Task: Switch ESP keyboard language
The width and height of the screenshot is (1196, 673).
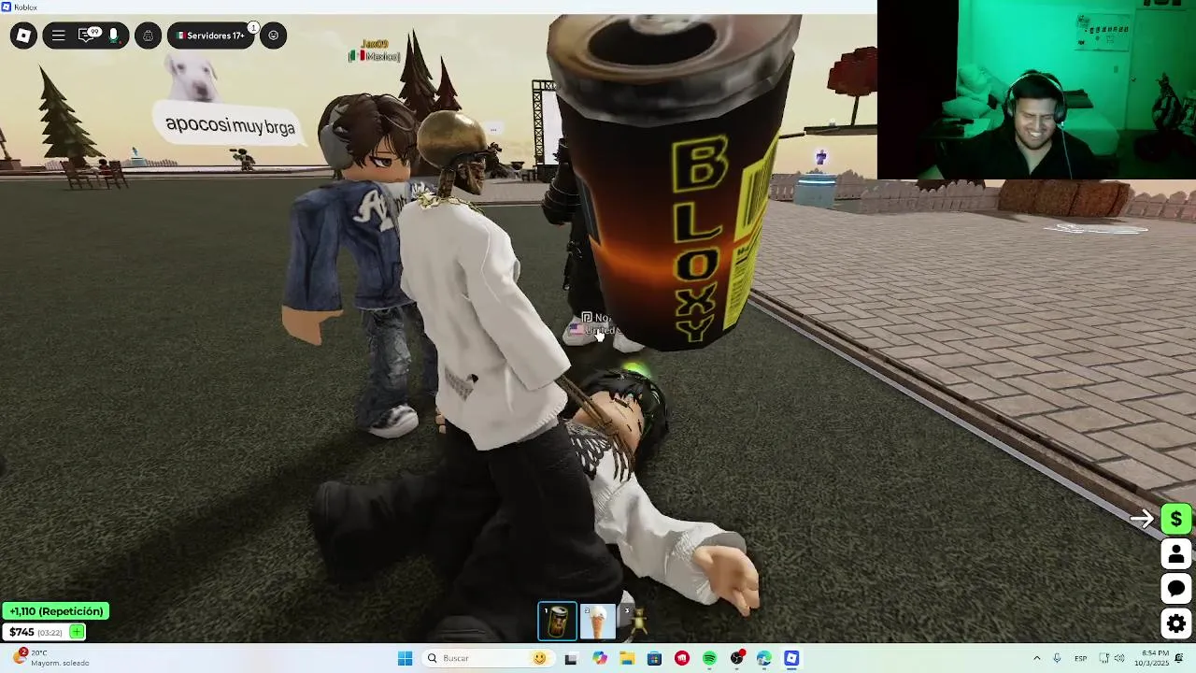Action: point(1080,658)
